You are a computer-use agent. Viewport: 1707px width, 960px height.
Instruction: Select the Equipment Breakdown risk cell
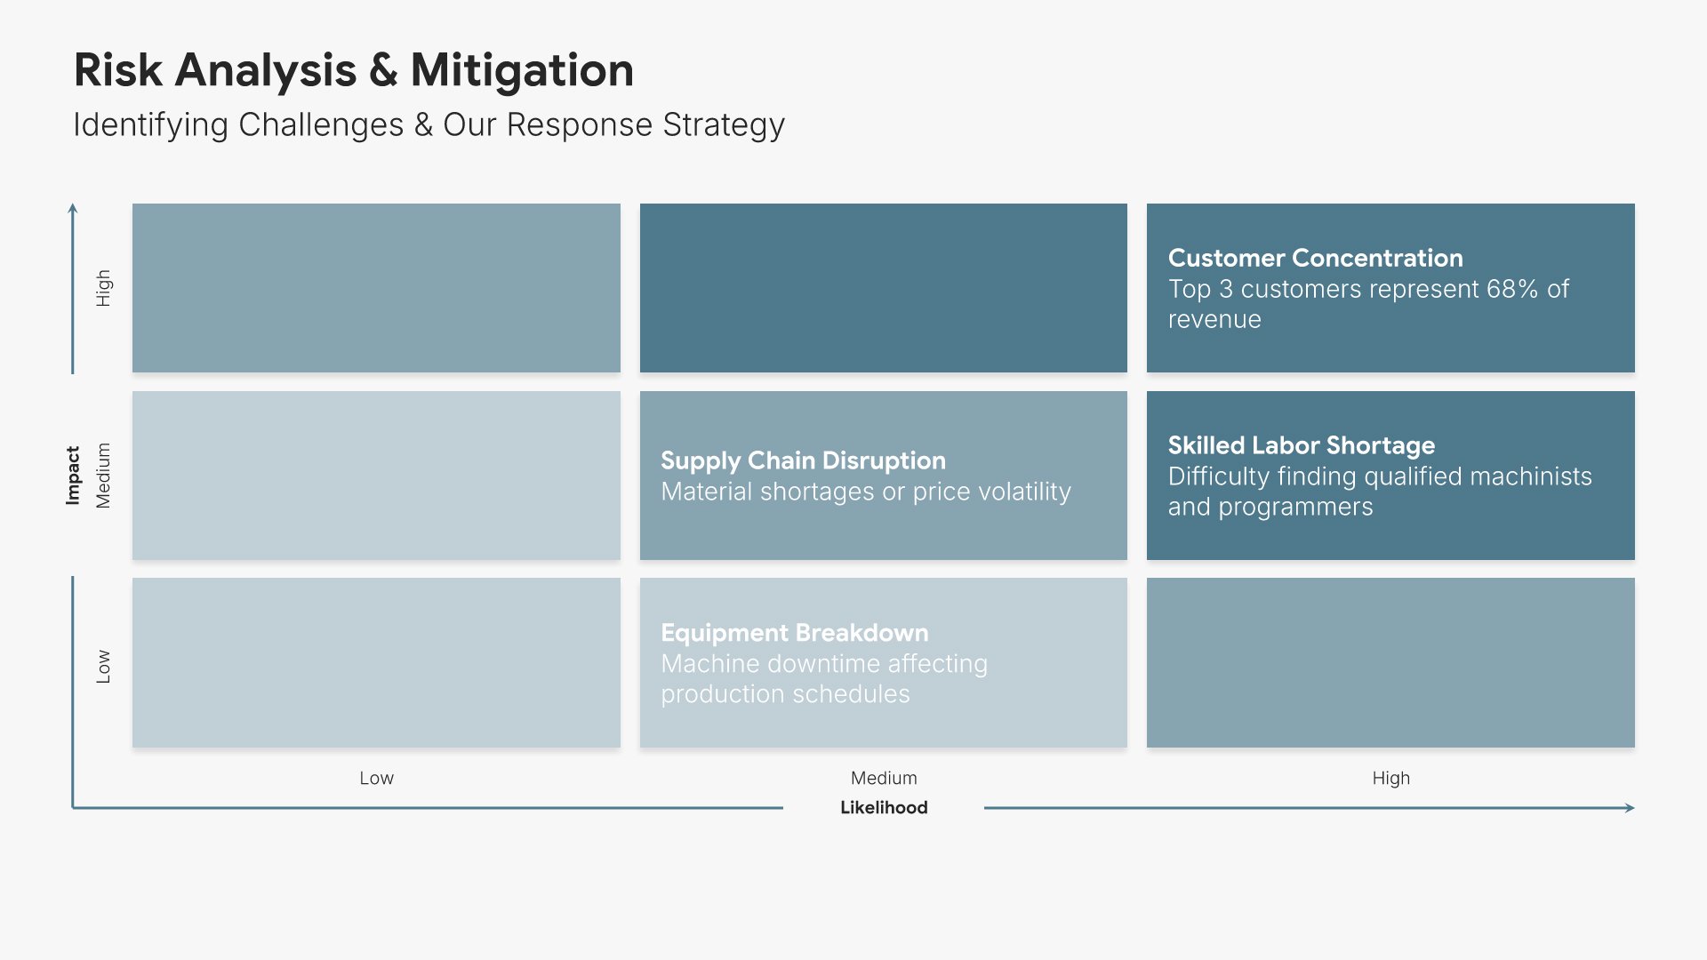pos(883,663)
